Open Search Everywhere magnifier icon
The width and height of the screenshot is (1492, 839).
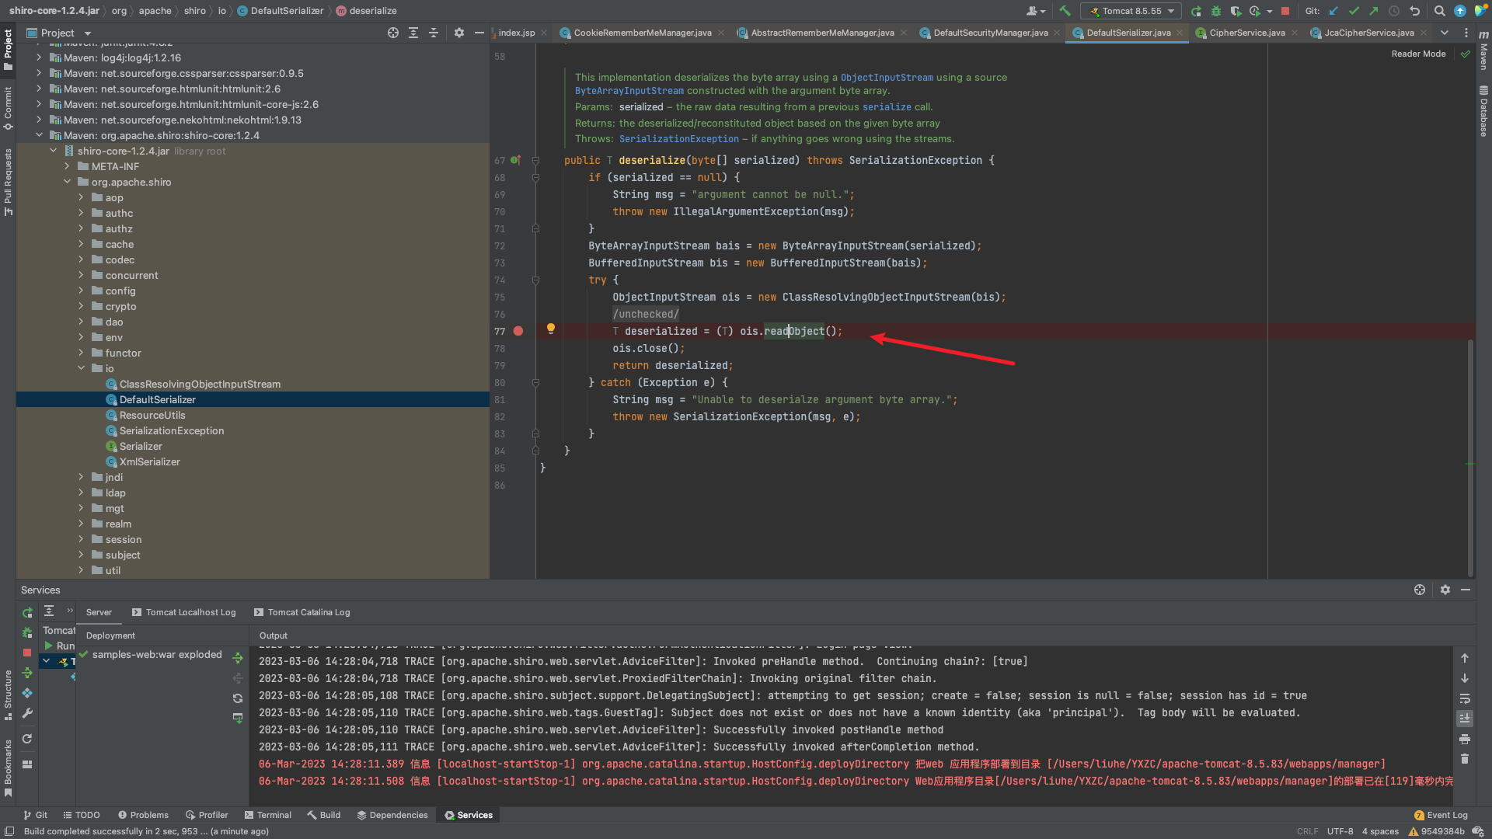pos(1440,11)
